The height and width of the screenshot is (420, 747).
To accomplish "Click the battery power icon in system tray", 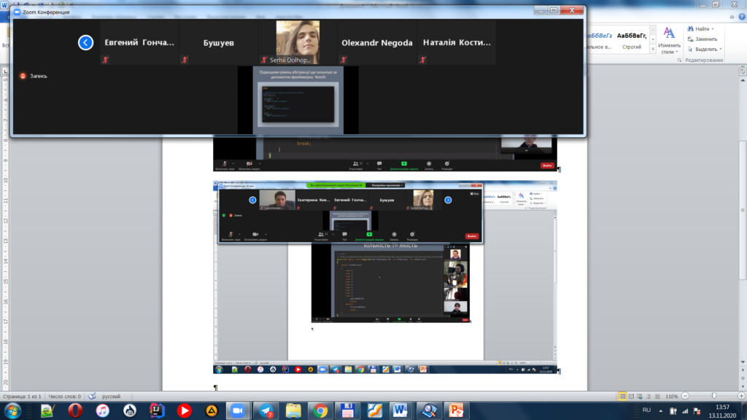I will click(x=673, y=411).
